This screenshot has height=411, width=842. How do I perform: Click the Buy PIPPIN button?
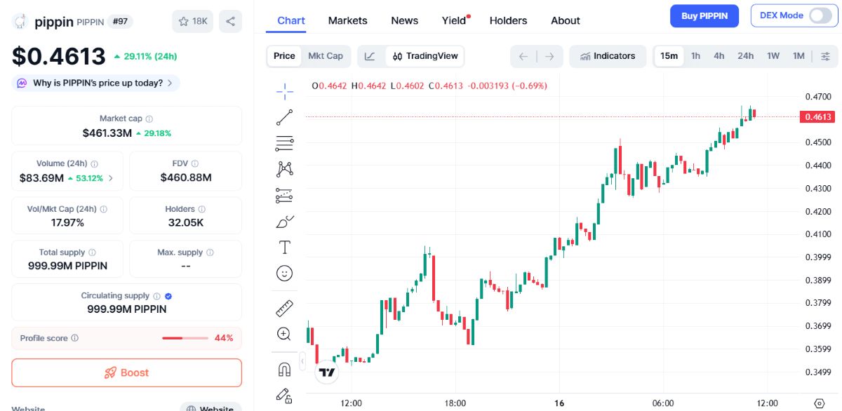click(x=704, y=15)
